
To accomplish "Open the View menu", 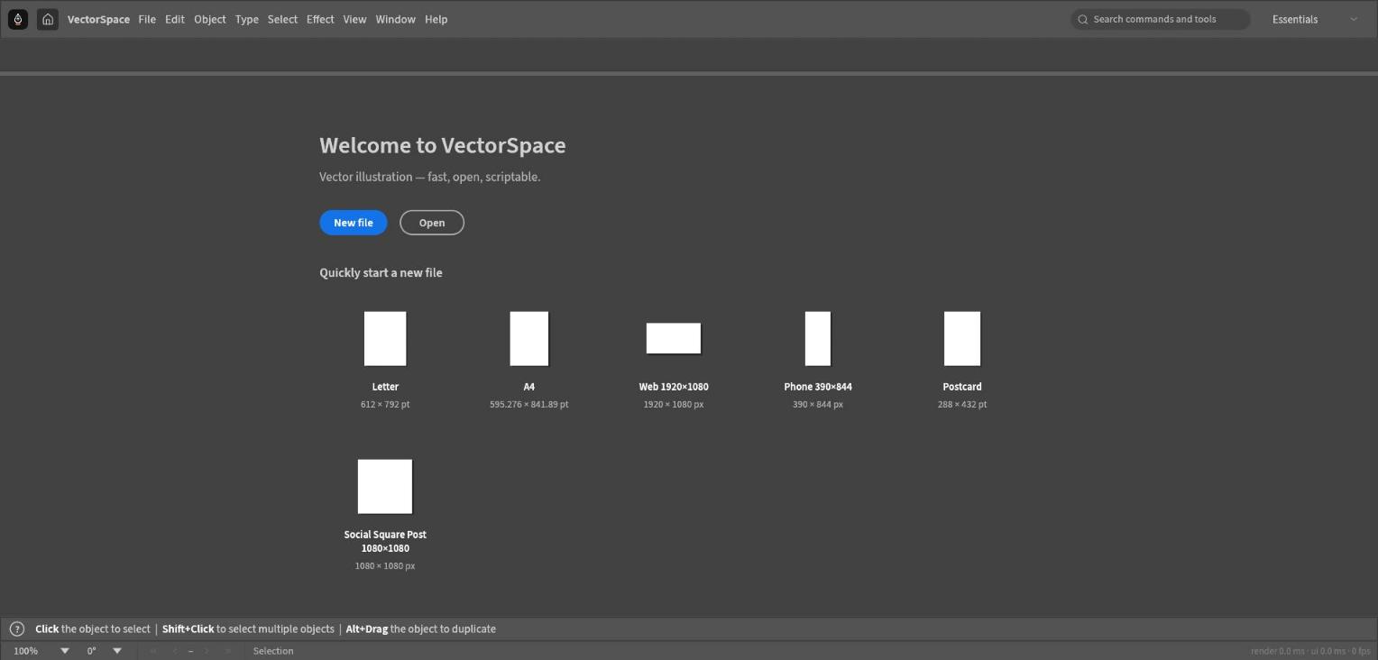I will click(x=354, y=19).
